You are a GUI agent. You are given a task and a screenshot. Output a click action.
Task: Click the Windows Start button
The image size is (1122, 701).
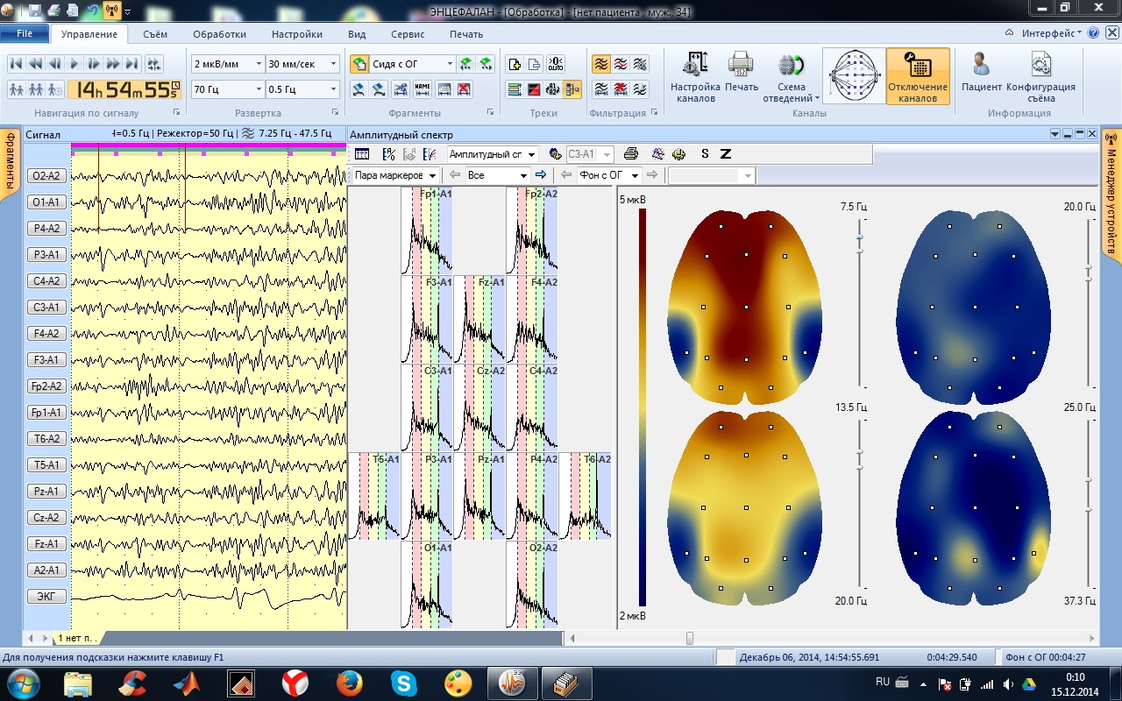pyautogui.click(x=23, y=683)
